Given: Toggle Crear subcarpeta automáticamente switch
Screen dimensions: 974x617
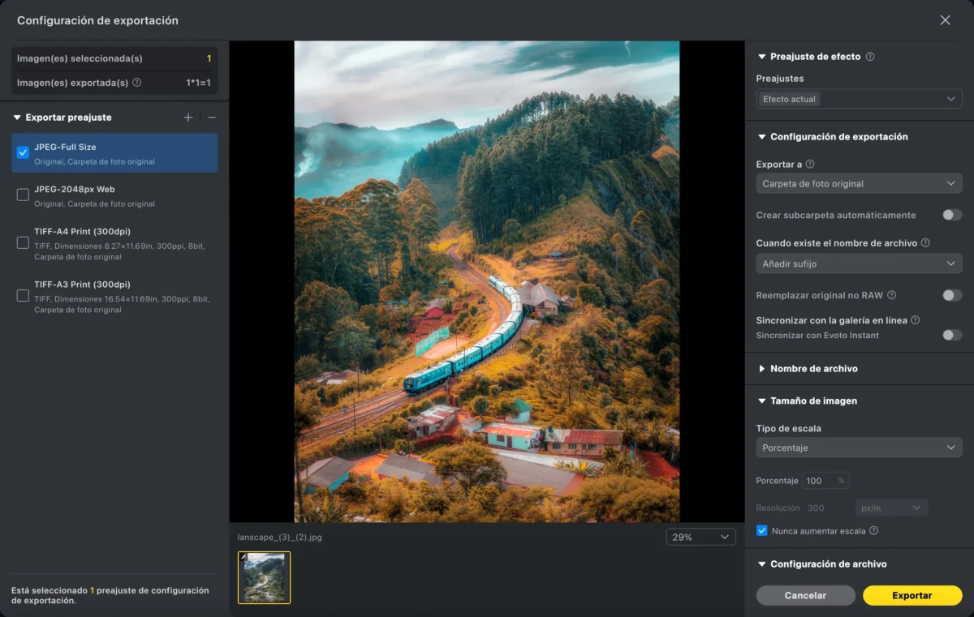Looking at the screenshot, I should (952, 215).
